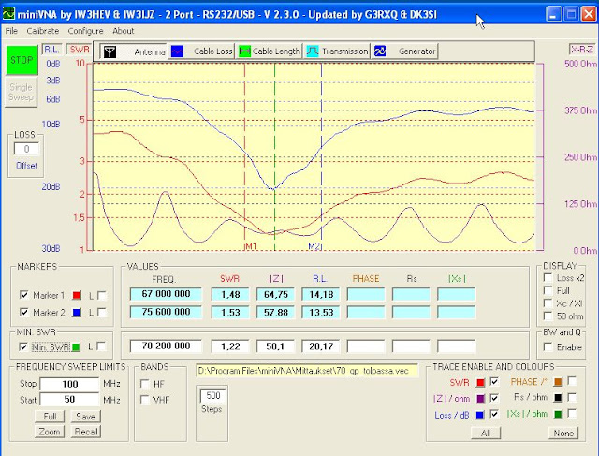Viewport: 599px width, 456px height.
Task: Enable the PHASE trace checkbox
Action: tap(572, 381)
